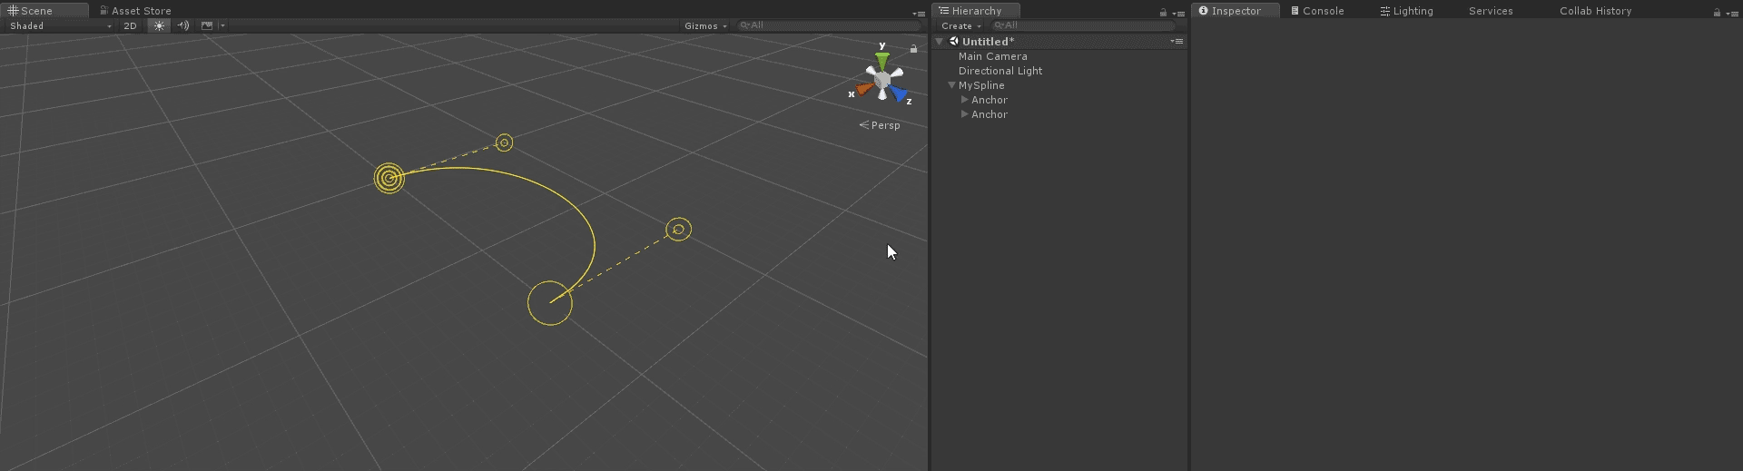This screenshot has height=471, width=1743.
Task: Open the Gizmos dropdown
Action: [705, 26]
